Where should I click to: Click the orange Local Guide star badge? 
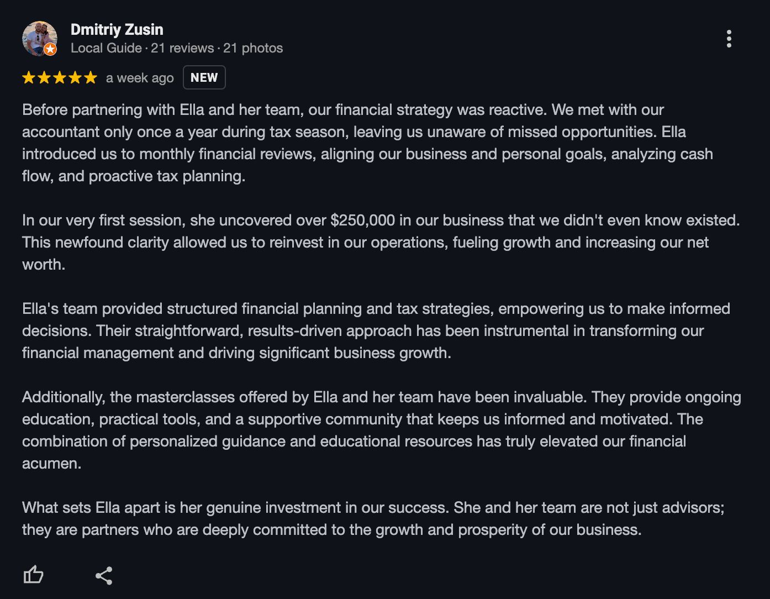pos(50,50)
